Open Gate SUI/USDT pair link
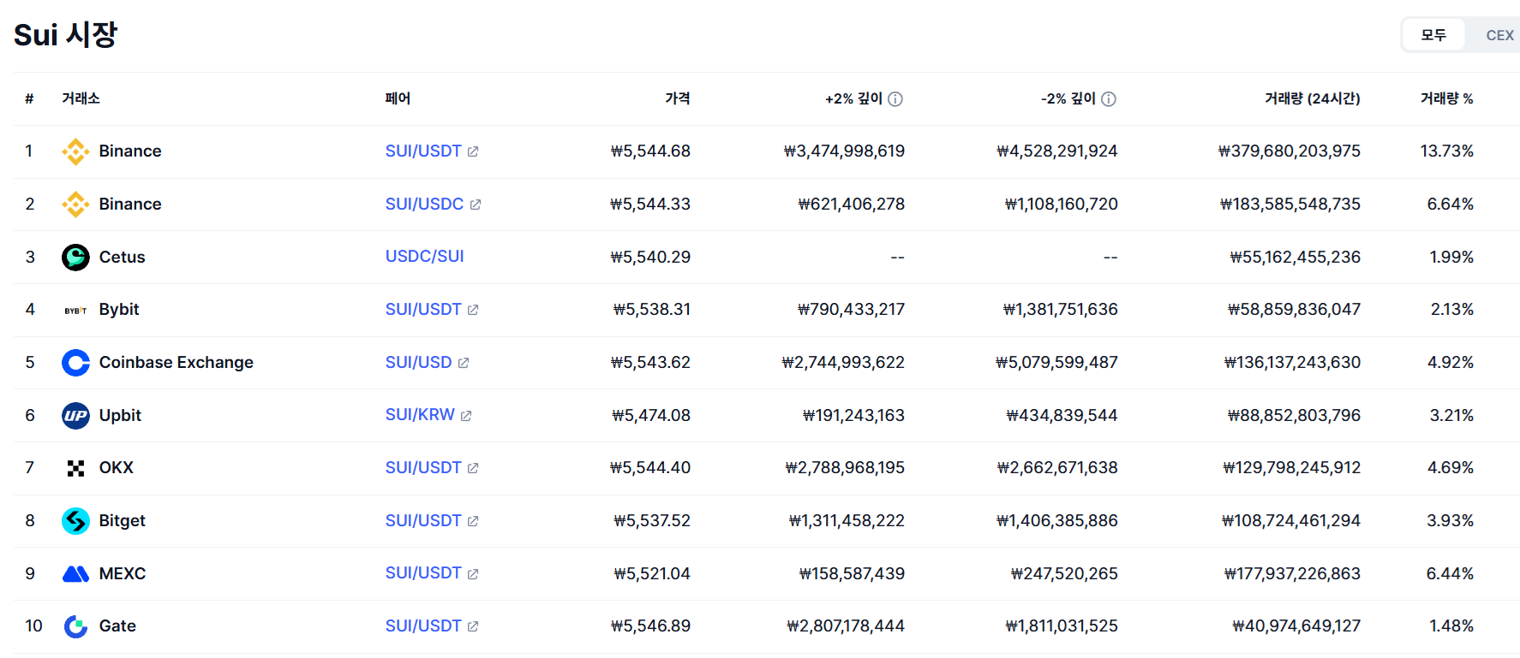 (x=423, y=625)
